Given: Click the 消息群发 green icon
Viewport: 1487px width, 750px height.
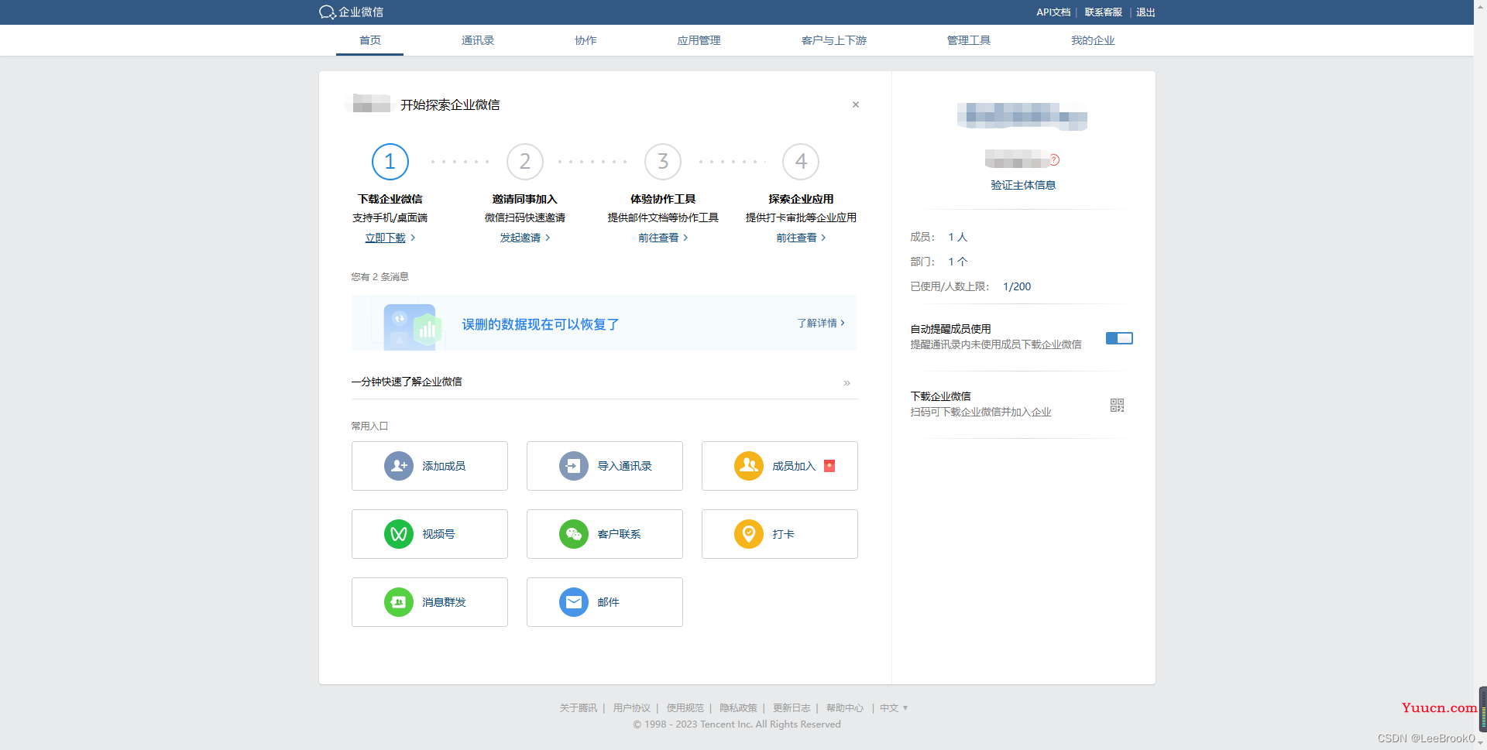Looking at the screenshot, I should point(399,602).
